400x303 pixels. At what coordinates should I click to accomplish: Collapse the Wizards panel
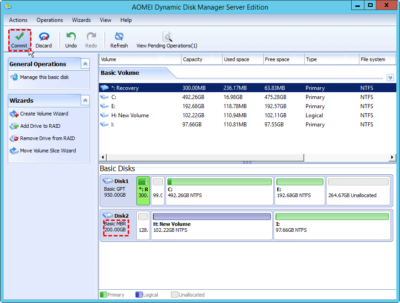[85, 100]
